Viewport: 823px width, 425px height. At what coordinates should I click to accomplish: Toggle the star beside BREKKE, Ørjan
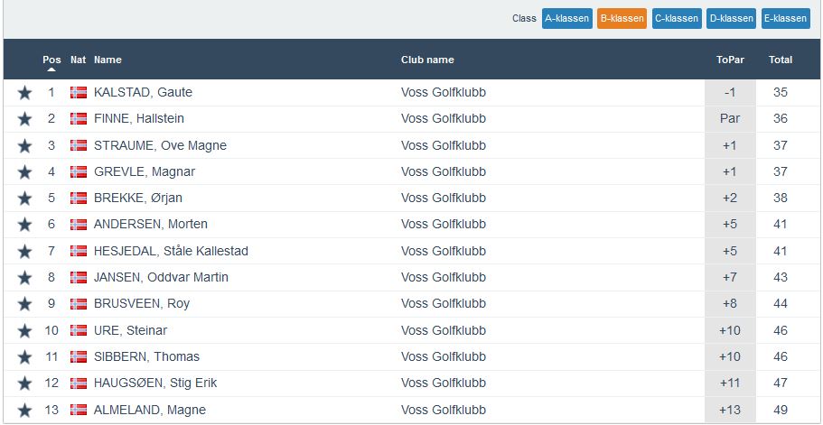click(x=24, y=199)
